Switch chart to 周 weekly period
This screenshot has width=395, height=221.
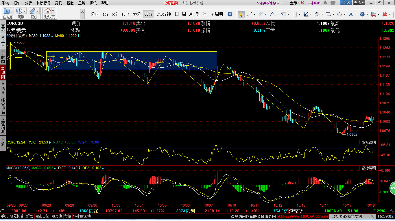[184, 14]
